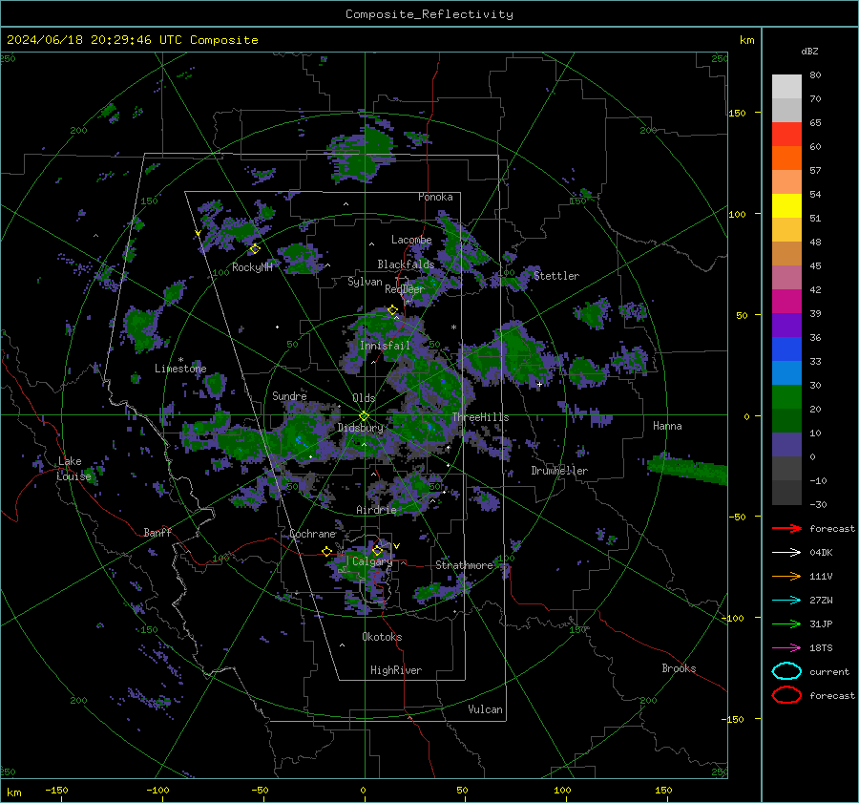859x803 pixels.
Task: Click the red forecast arrow in legend
Action: (x=786, y=528)
